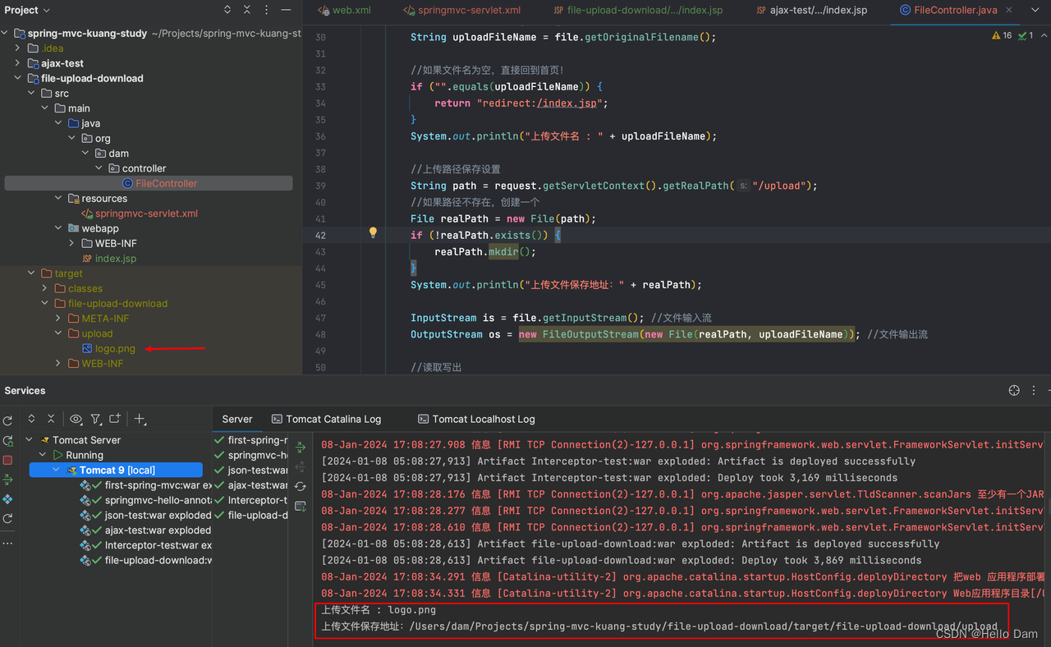Click scroll to end console icon
This screenshot has height=647, width=1051.
301,507
